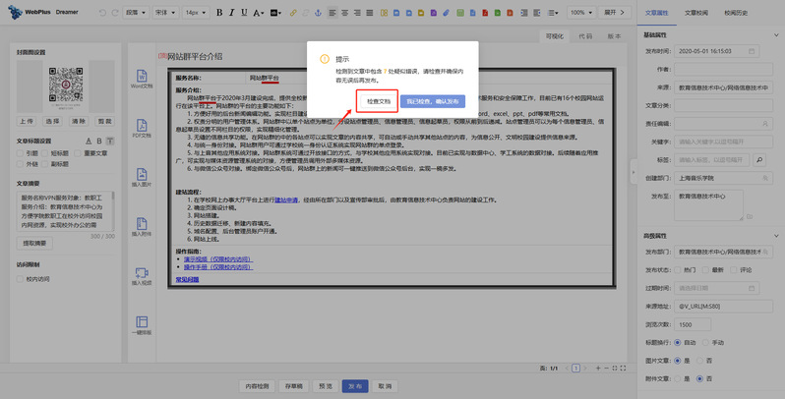Open the 宋体 font family dropdown
785x399 pixels.
tap(164, 13)
